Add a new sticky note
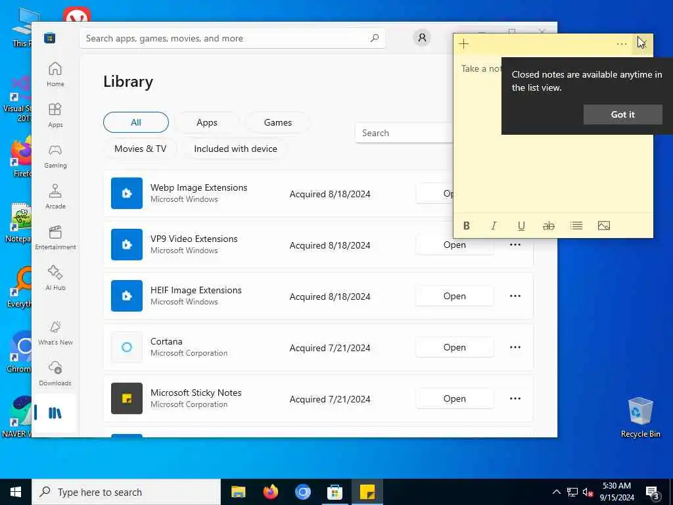 463,44
